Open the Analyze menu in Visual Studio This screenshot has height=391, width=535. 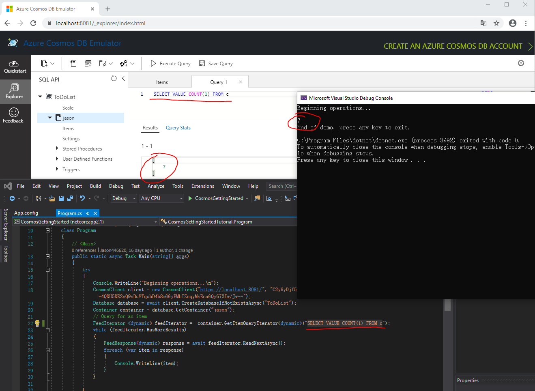click(156, 186)
